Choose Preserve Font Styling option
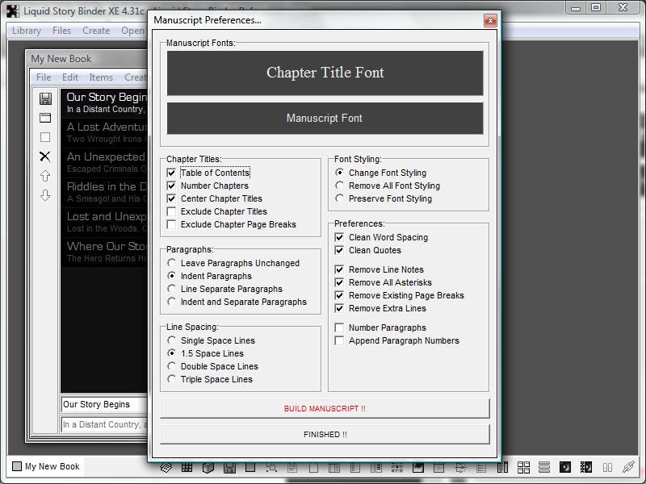This screenshot has height=484, width=646. click(x=339, y=198)
